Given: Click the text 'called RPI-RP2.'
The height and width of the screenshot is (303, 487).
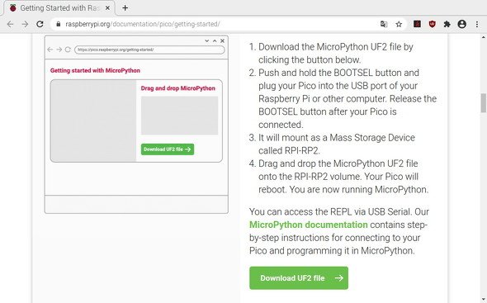Looking at the screenshot, I should (289, 151).
